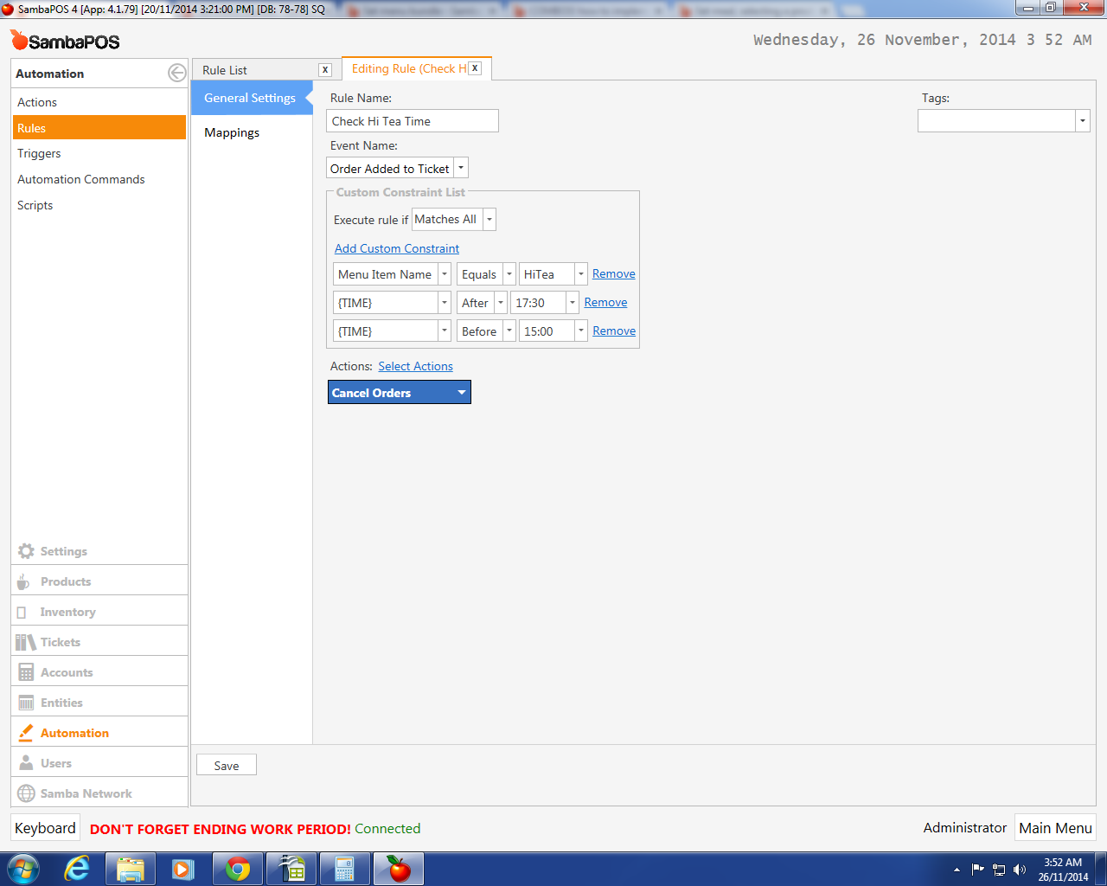This screenshot has height=886, width=1107.
Task: Click the Administrator user label
Action: [964, 828]
